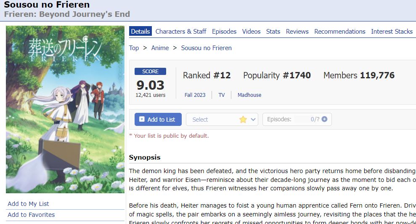Image resolution: width=416 pixels, height=224 pixels.
Task: Click Add to My List link
Action: tap(28, 204)
